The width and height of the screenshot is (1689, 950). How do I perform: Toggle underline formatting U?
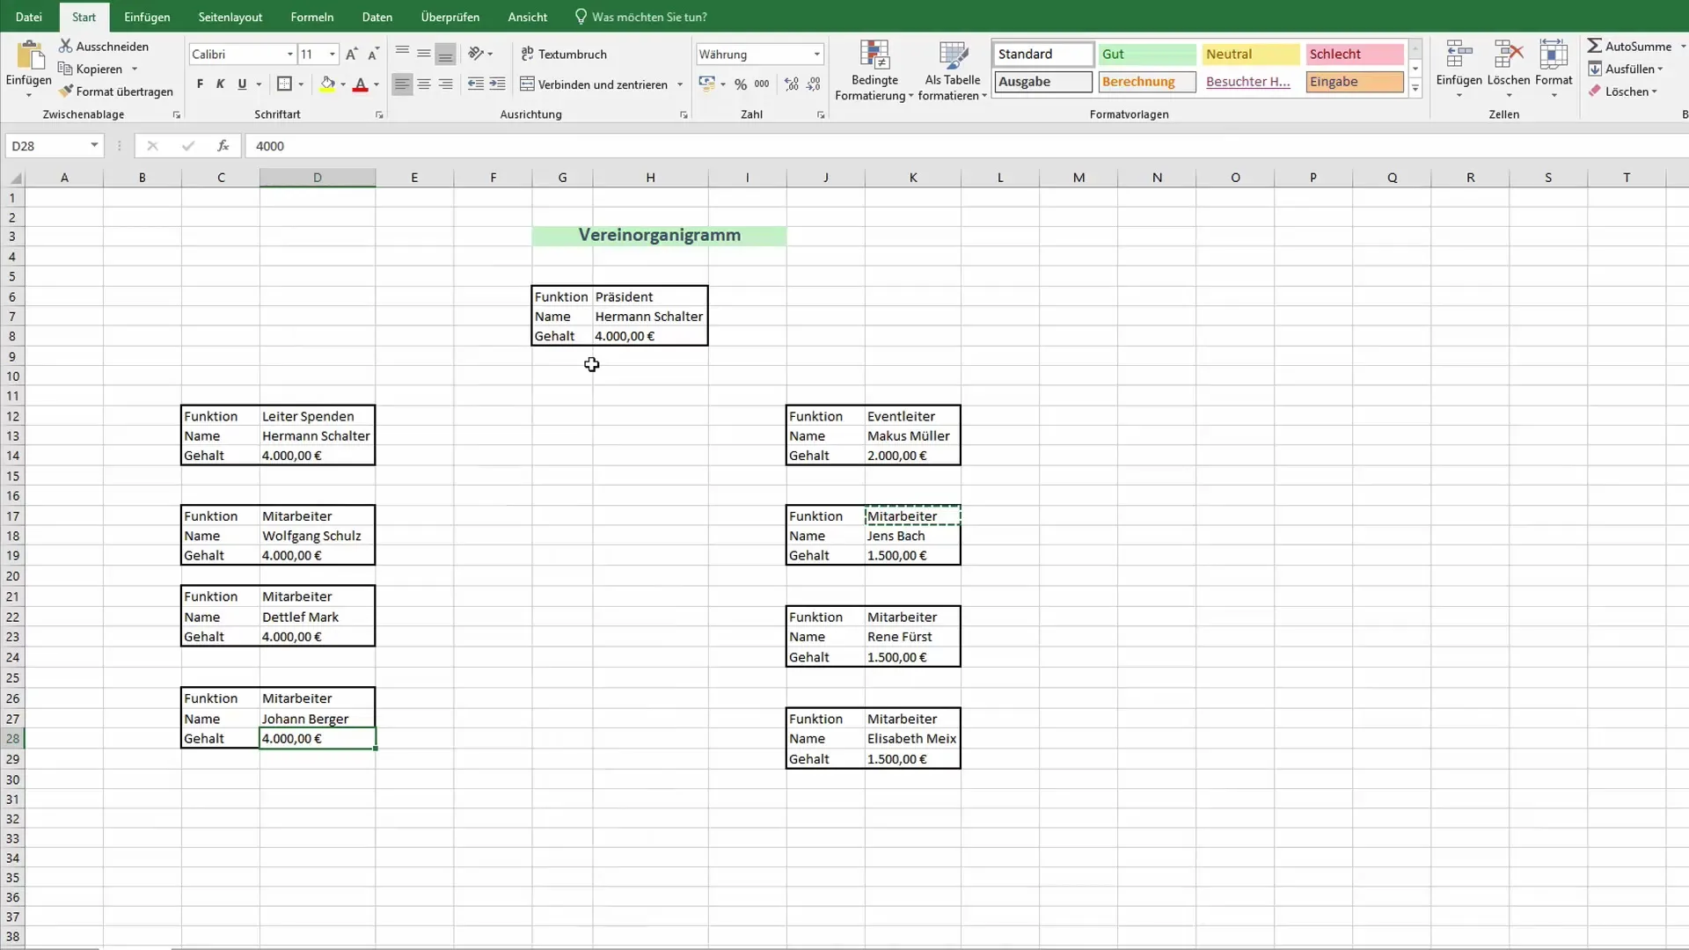(242, 84)
